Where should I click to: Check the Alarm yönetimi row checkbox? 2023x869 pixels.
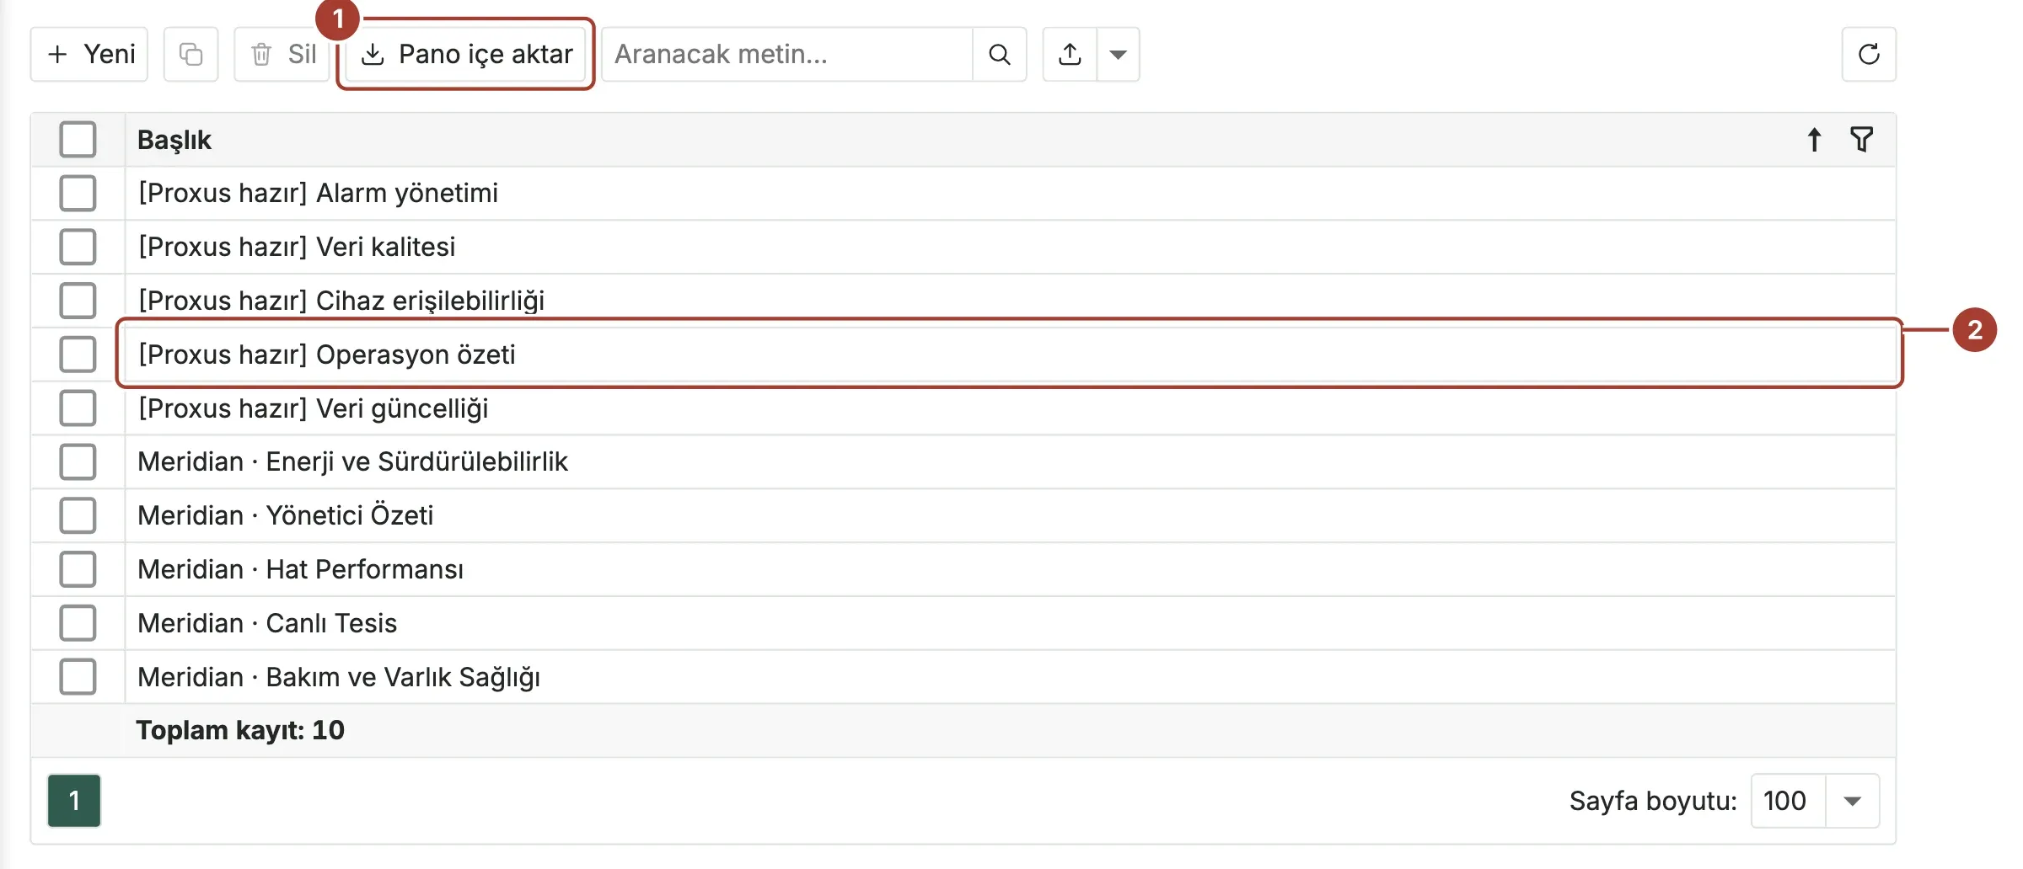click(78, 194)
